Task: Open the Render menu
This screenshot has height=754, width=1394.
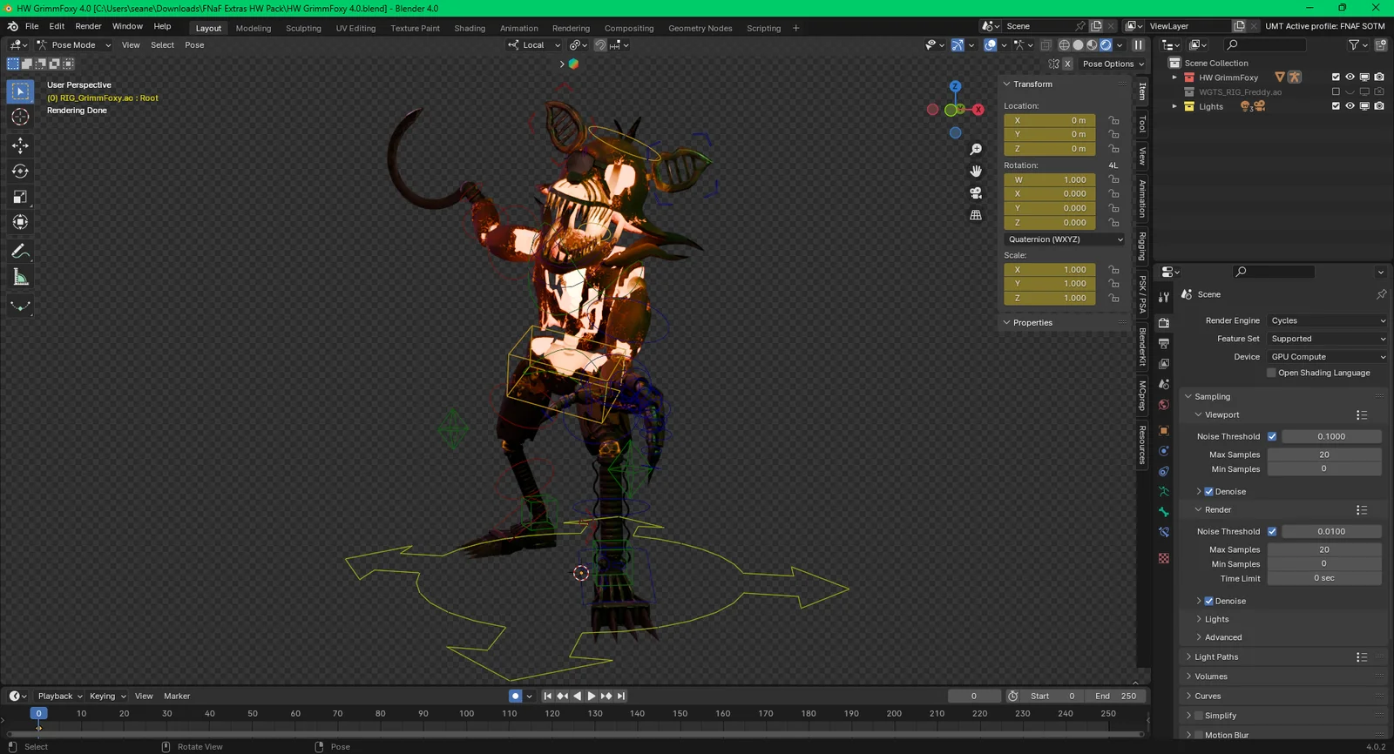Action: 88,26
